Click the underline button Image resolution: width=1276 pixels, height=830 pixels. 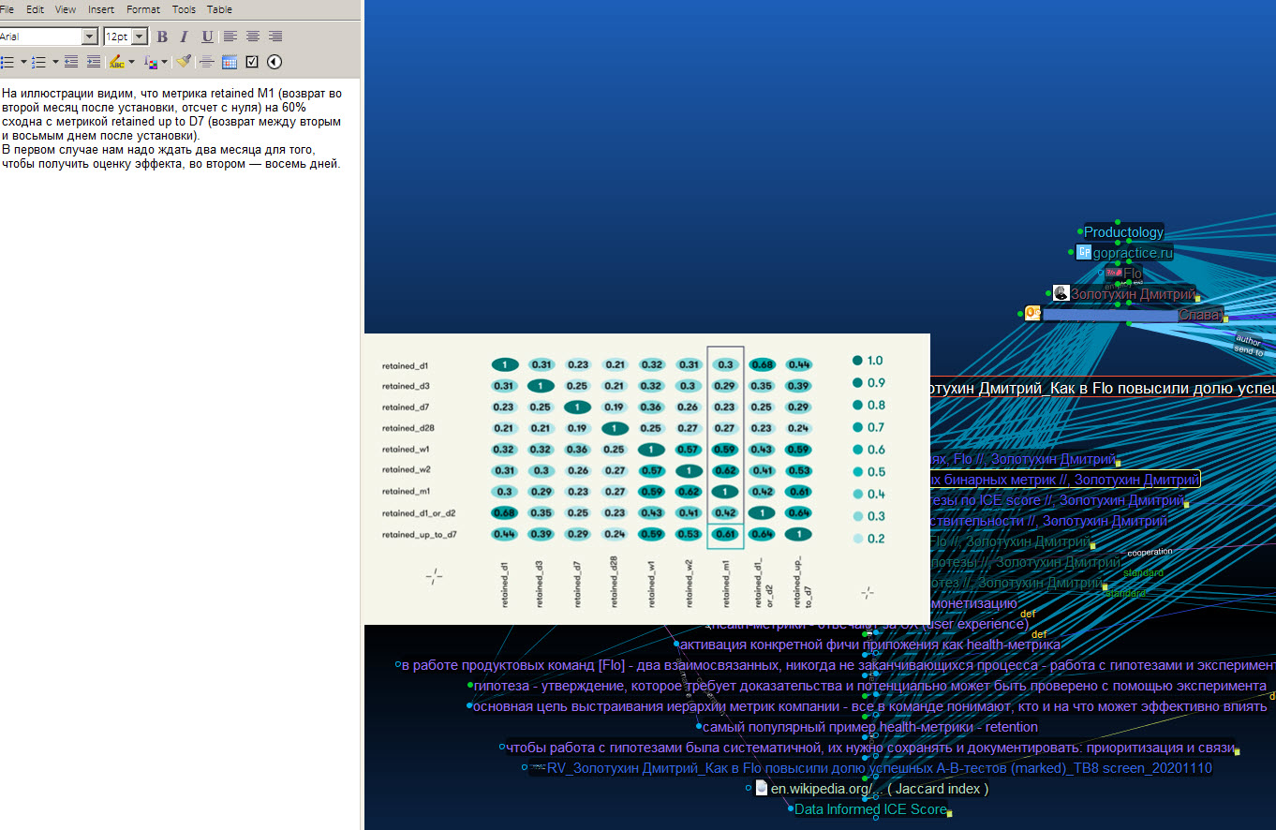[x=206, y=37]
